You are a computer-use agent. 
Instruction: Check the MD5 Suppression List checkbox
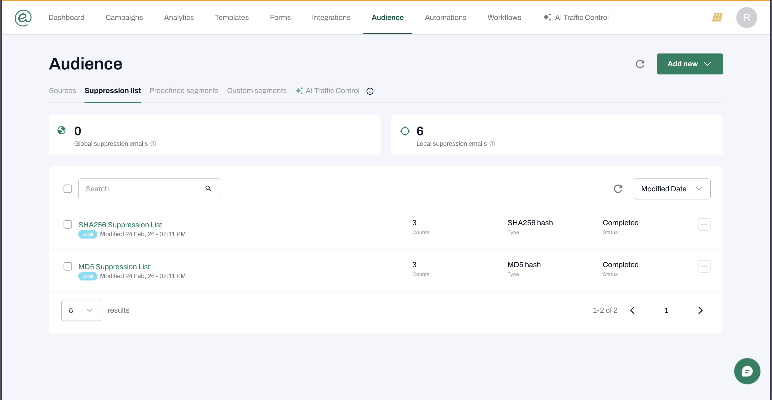(x=68, y=266)
